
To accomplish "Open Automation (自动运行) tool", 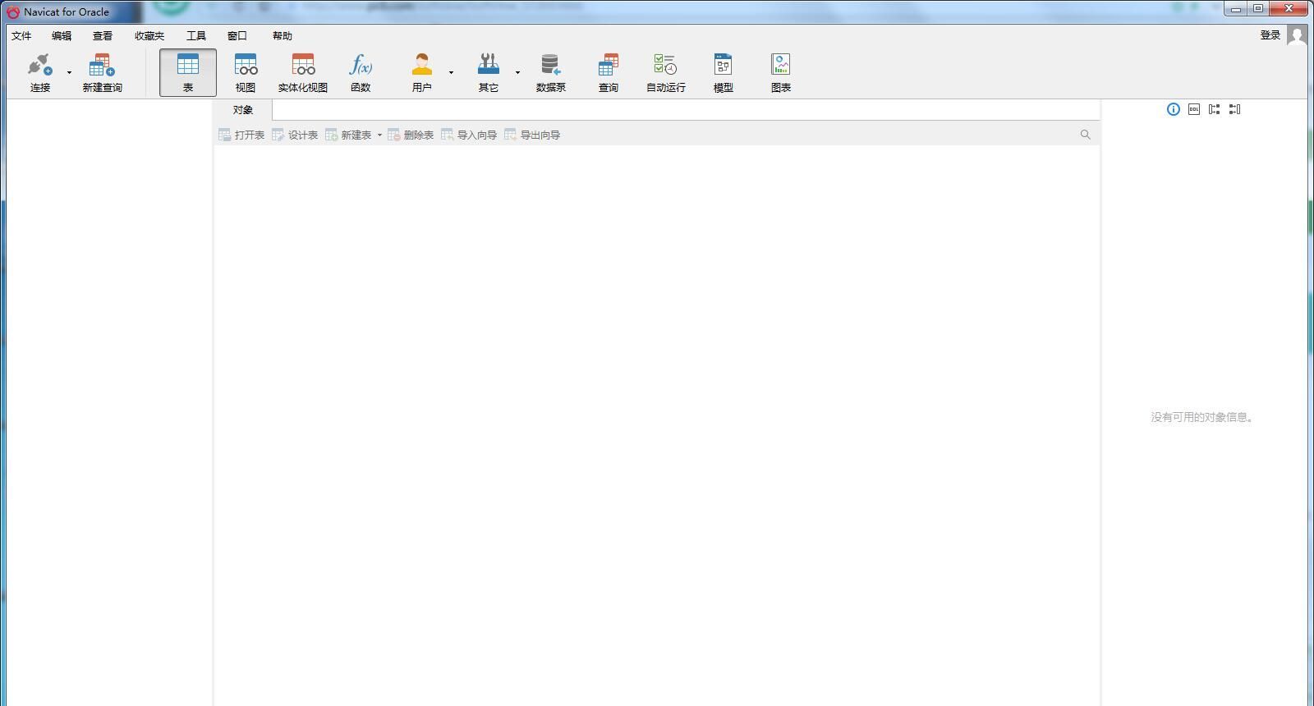I will (666, 72).
